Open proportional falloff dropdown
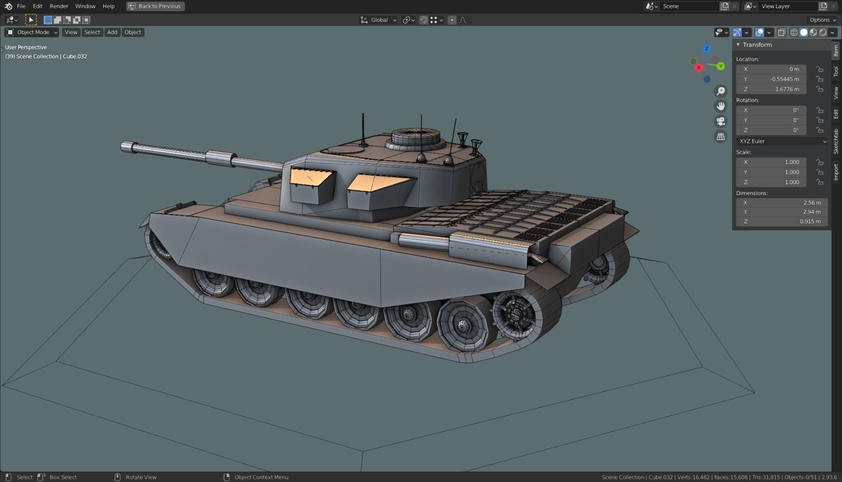This screenshot has height=482, width=842. click(465, 20)
